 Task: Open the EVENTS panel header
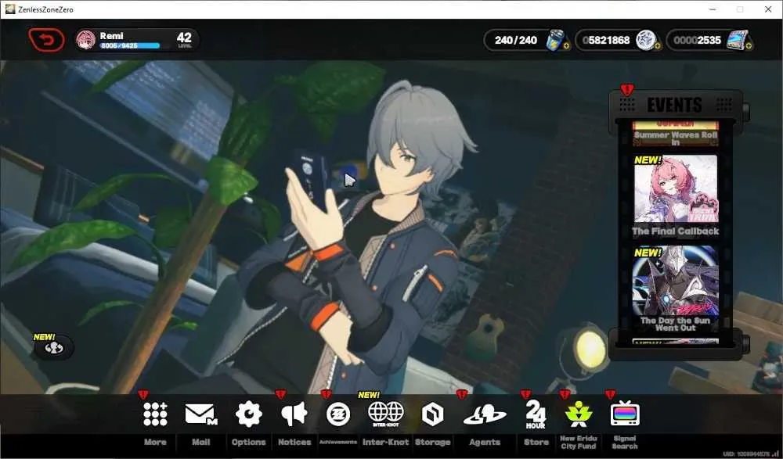674,105
